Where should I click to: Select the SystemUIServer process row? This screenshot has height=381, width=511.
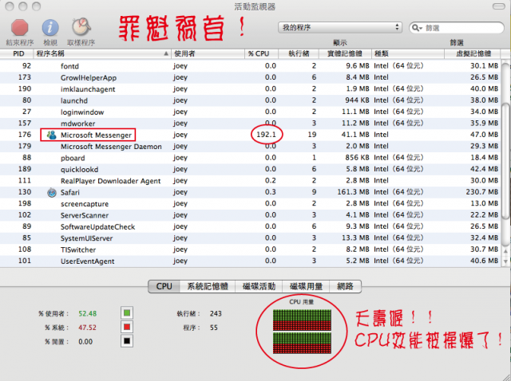click(x=250, y=238)
